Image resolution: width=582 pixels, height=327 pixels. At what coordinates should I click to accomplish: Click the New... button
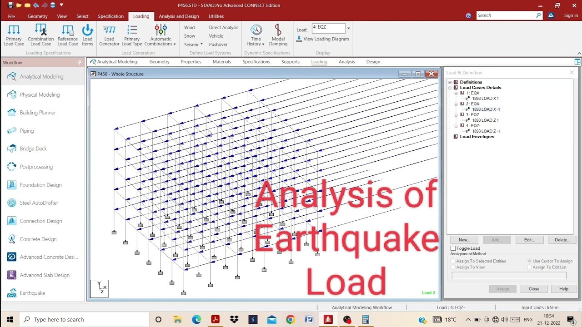464,240
